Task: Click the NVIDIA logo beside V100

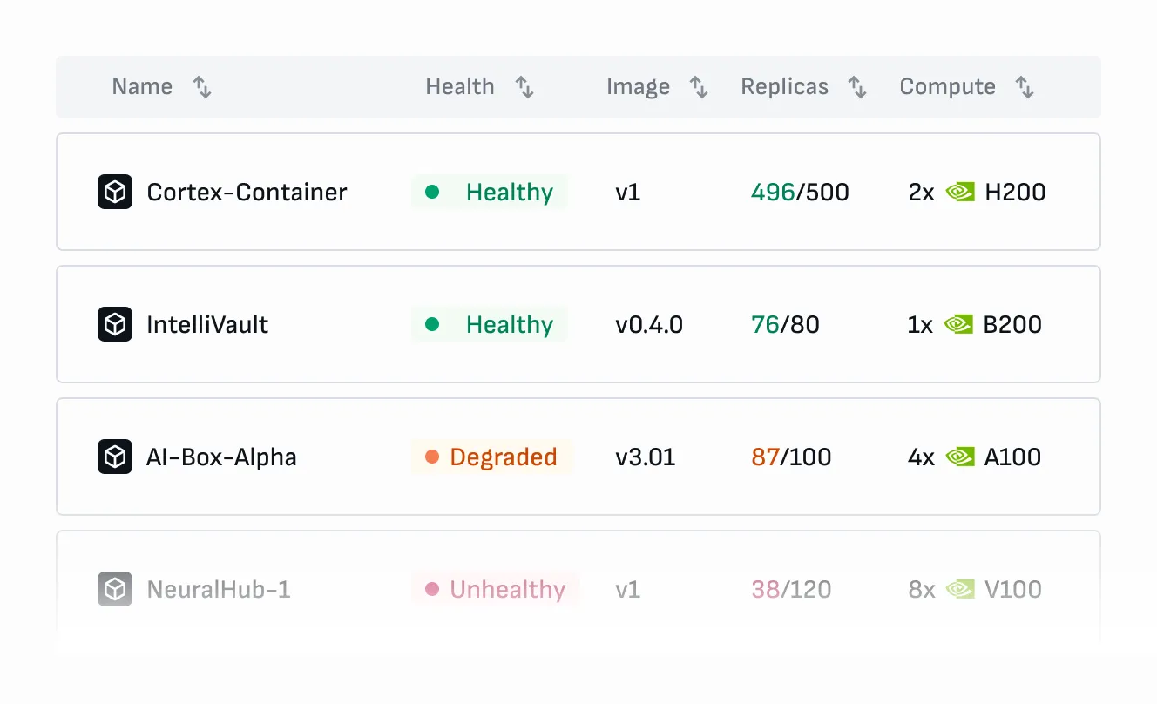Action: [x=960, y=589]
